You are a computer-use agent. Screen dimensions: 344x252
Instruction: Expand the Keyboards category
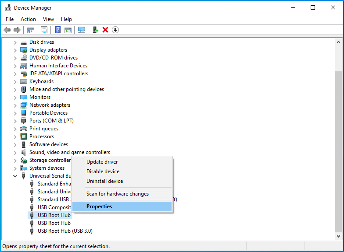15,81
